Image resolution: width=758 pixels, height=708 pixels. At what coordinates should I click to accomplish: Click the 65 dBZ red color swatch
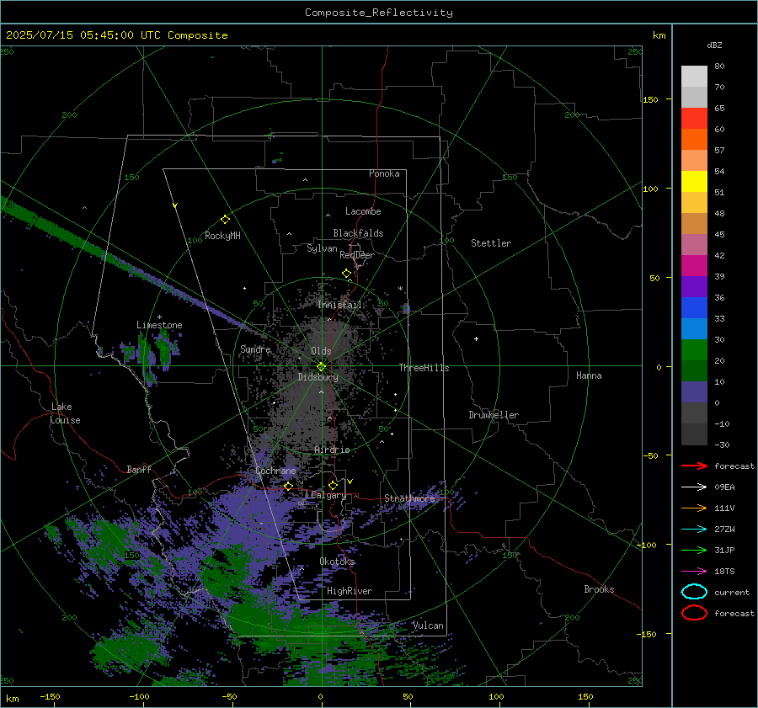pyautogui.click(x=694, y=118)
